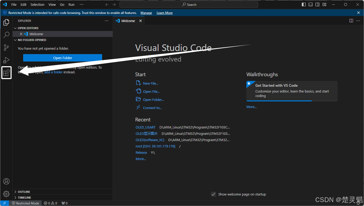Select Welcome item in Open Editors
364x206 pixels.
(63, 34)
